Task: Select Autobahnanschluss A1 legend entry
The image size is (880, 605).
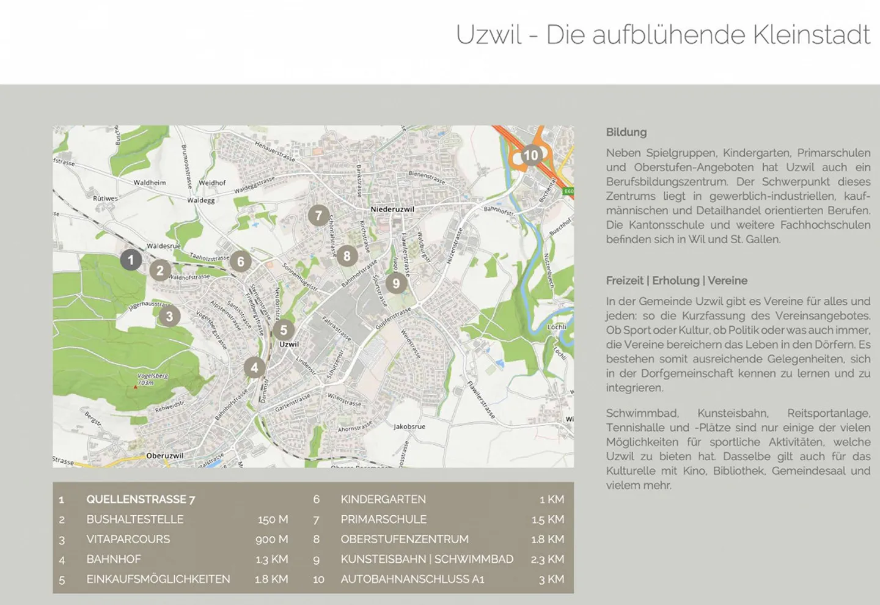Action: point(413,579)
